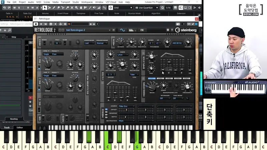The width and height of the screenshot is (267, 150).
Task: Open the filter shape LP24 dropdown
Action: [x=122, y=55]
